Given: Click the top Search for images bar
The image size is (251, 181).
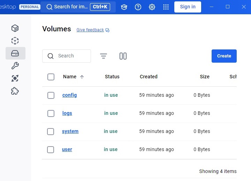Looking at the screenshot, I should (78, 7).
